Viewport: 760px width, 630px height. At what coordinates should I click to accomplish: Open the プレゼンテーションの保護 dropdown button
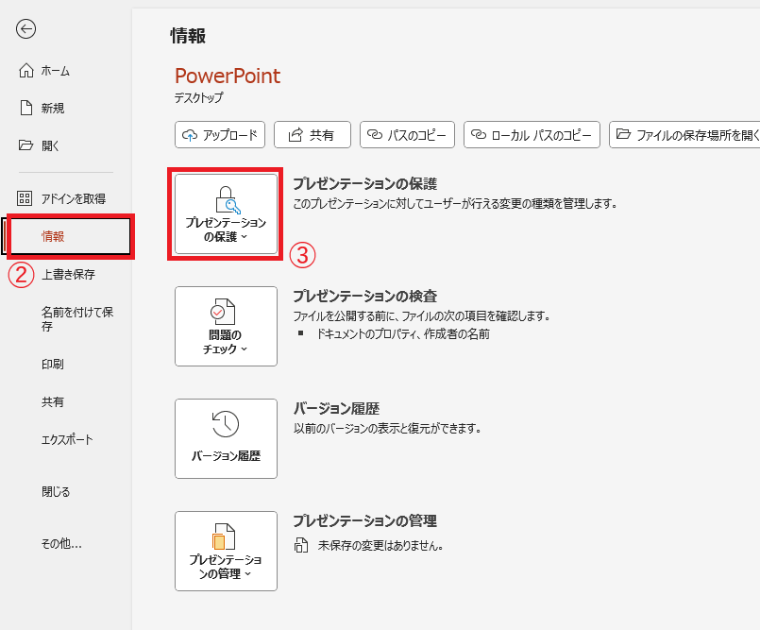[x=226, y=213]
